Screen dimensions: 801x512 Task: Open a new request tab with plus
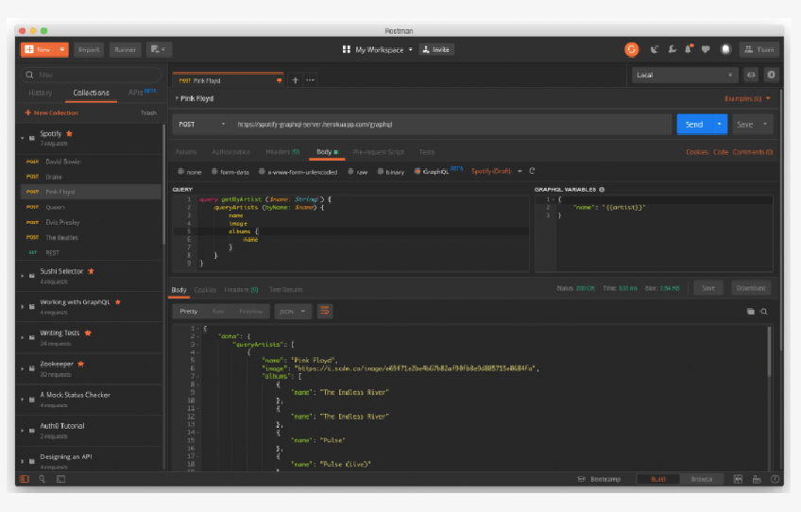(x=295, y=80)
